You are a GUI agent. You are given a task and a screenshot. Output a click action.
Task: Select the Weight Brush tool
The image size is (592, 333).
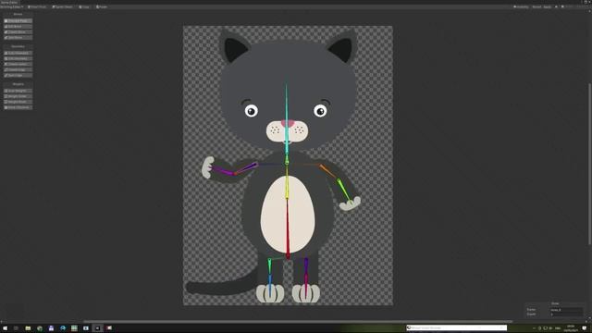pyautogui.click(x=18, y=102)
